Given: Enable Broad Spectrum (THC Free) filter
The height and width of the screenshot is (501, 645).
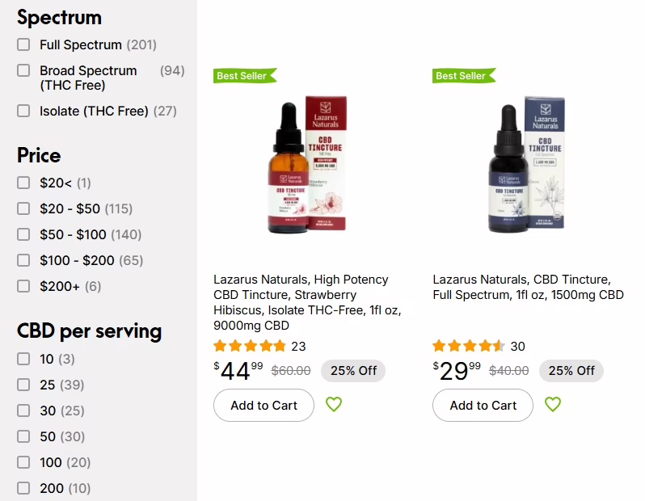Looking at the screenshot, I should tap(24, 70).
